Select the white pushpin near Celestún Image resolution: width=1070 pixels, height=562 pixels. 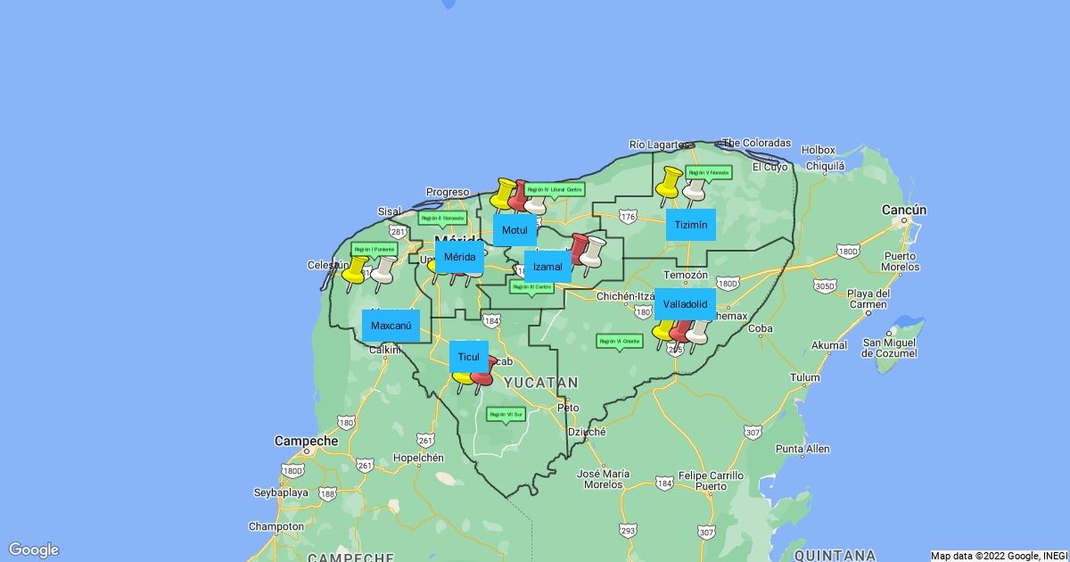[383, 269]
